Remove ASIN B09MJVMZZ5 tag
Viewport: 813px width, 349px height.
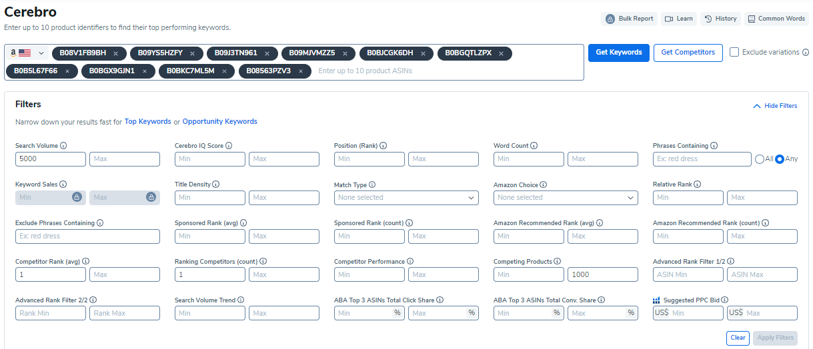[x=345, y=53]
